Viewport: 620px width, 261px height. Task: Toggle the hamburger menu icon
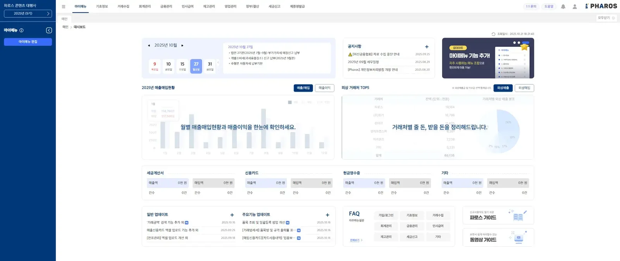click(64, 7)
